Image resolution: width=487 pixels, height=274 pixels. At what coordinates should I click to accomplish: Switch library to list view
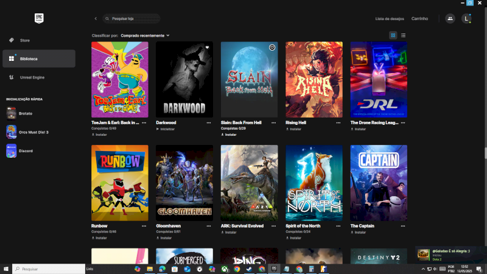click(403, 35)
